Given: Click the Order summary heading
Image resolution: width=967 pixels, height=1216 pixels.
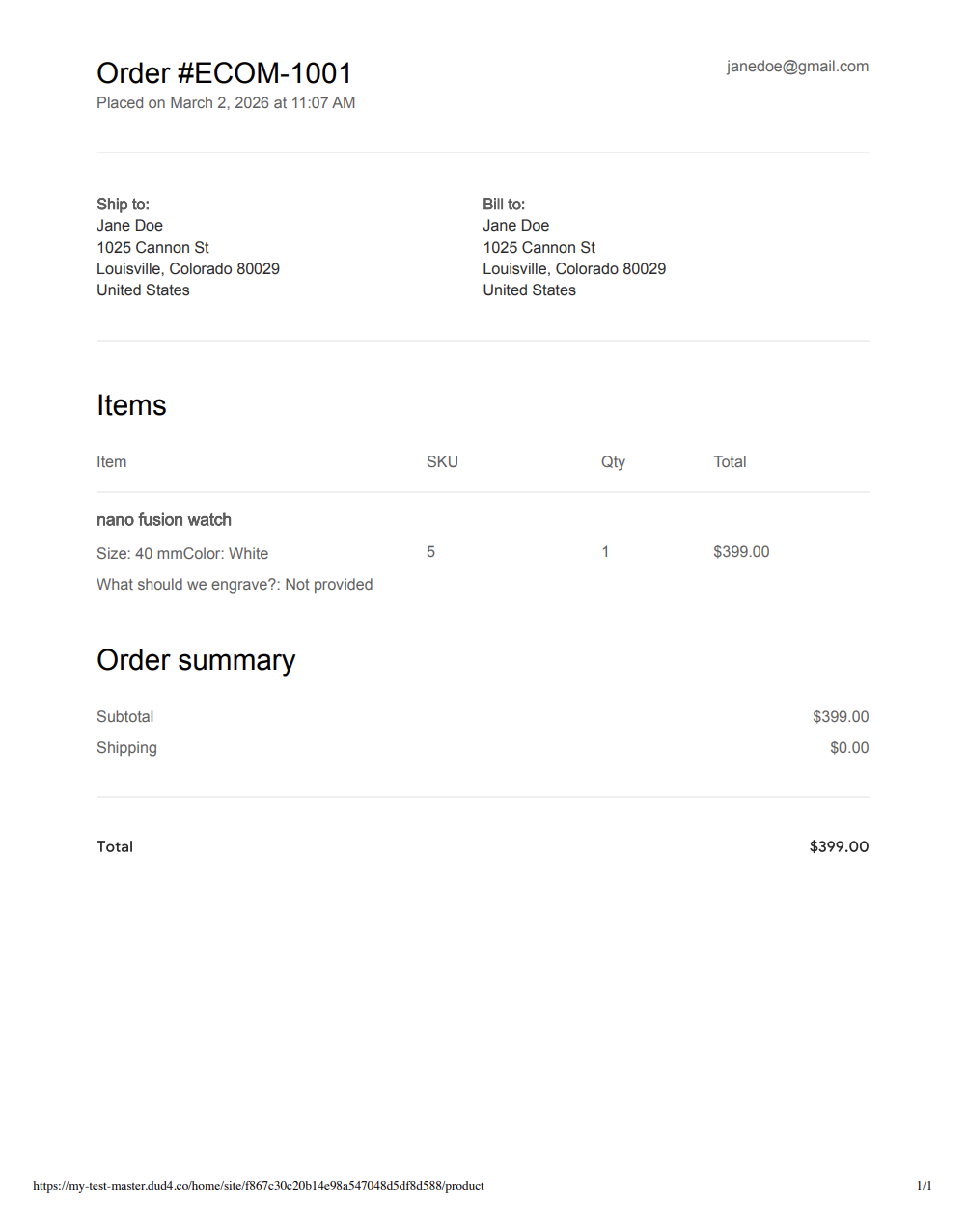Looking at the screenshot, I should click(196, 660).
